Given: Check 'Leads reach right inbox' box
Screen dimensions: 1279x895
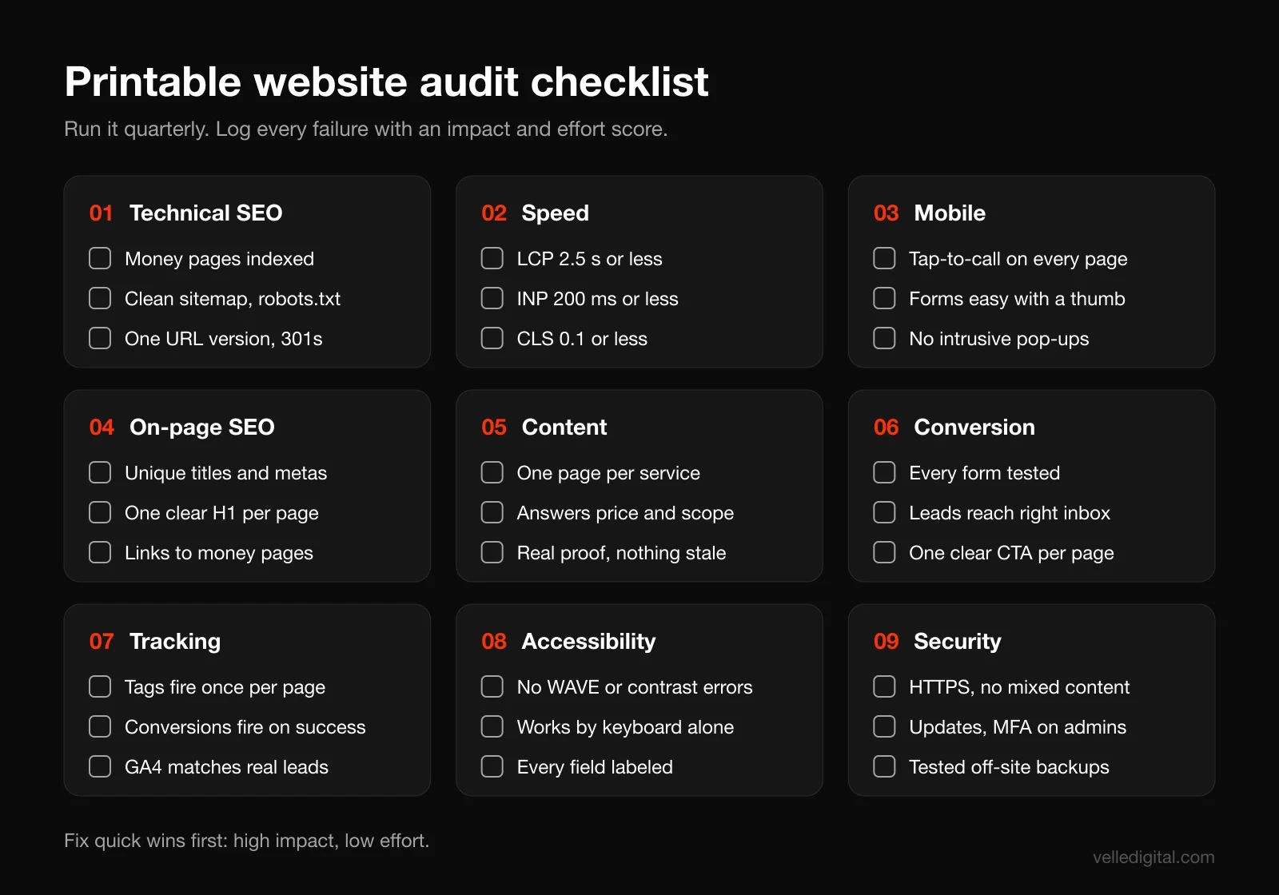Looking at the screenshot, I should point(884,512).
